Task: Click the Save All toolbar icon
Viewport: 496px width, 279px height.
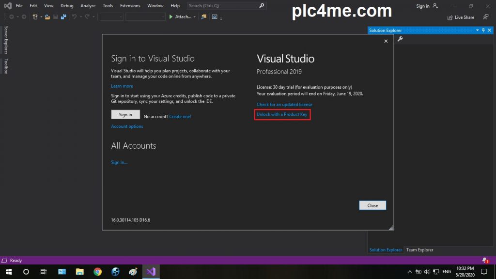Action: pyautogui.click(x=63, y=16)
